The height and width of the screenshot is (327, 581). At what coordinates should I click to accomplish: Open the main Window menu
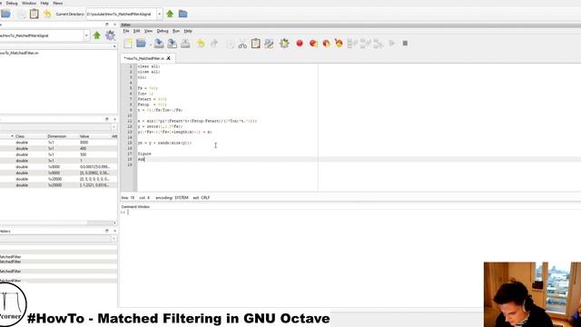click(x=29, y=3)
